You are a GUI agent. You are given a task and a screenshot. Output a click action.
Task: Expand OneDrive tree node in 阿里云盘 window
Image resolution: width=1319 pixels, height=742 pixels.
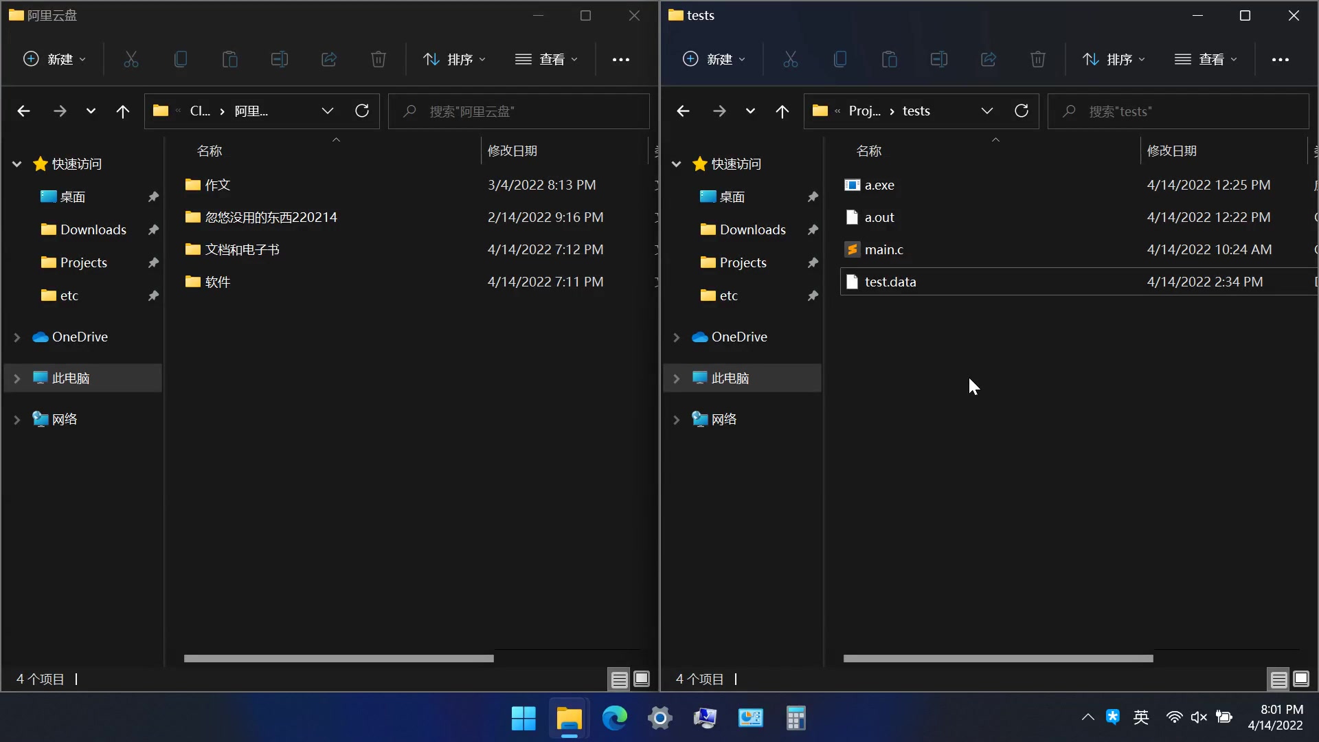click(x=17, y=337)
